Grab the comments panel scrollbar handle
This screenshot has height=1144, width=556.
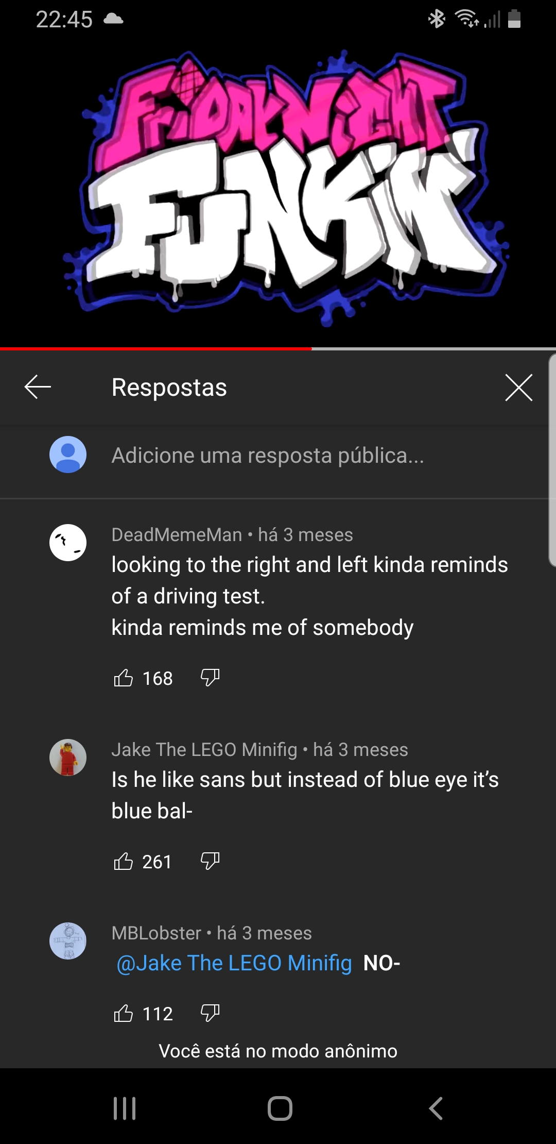[552, 460]
